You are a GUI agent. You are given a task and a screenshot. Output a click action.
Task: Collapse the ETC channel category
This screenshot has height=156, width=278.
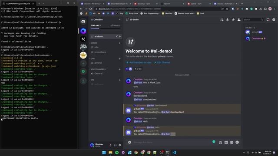92,80
